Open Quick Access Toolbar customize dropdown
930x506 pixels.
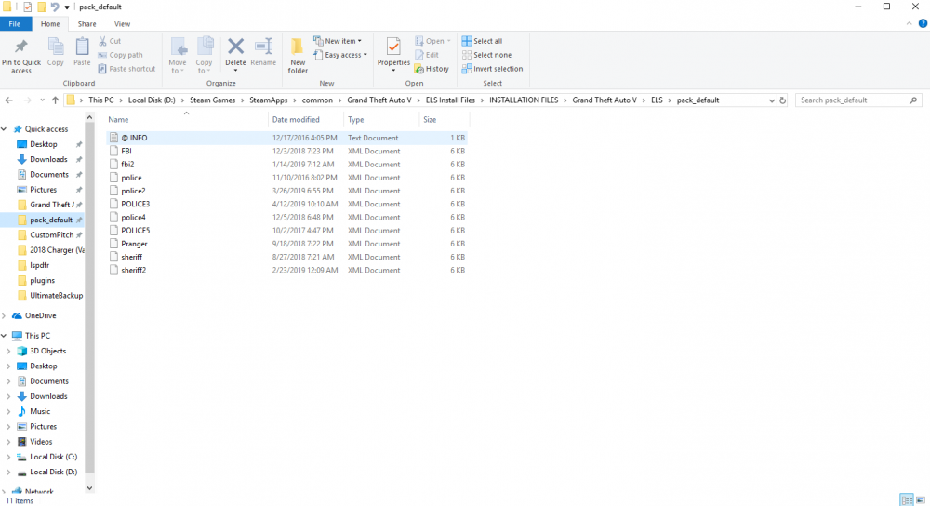[x=67, y=7]
